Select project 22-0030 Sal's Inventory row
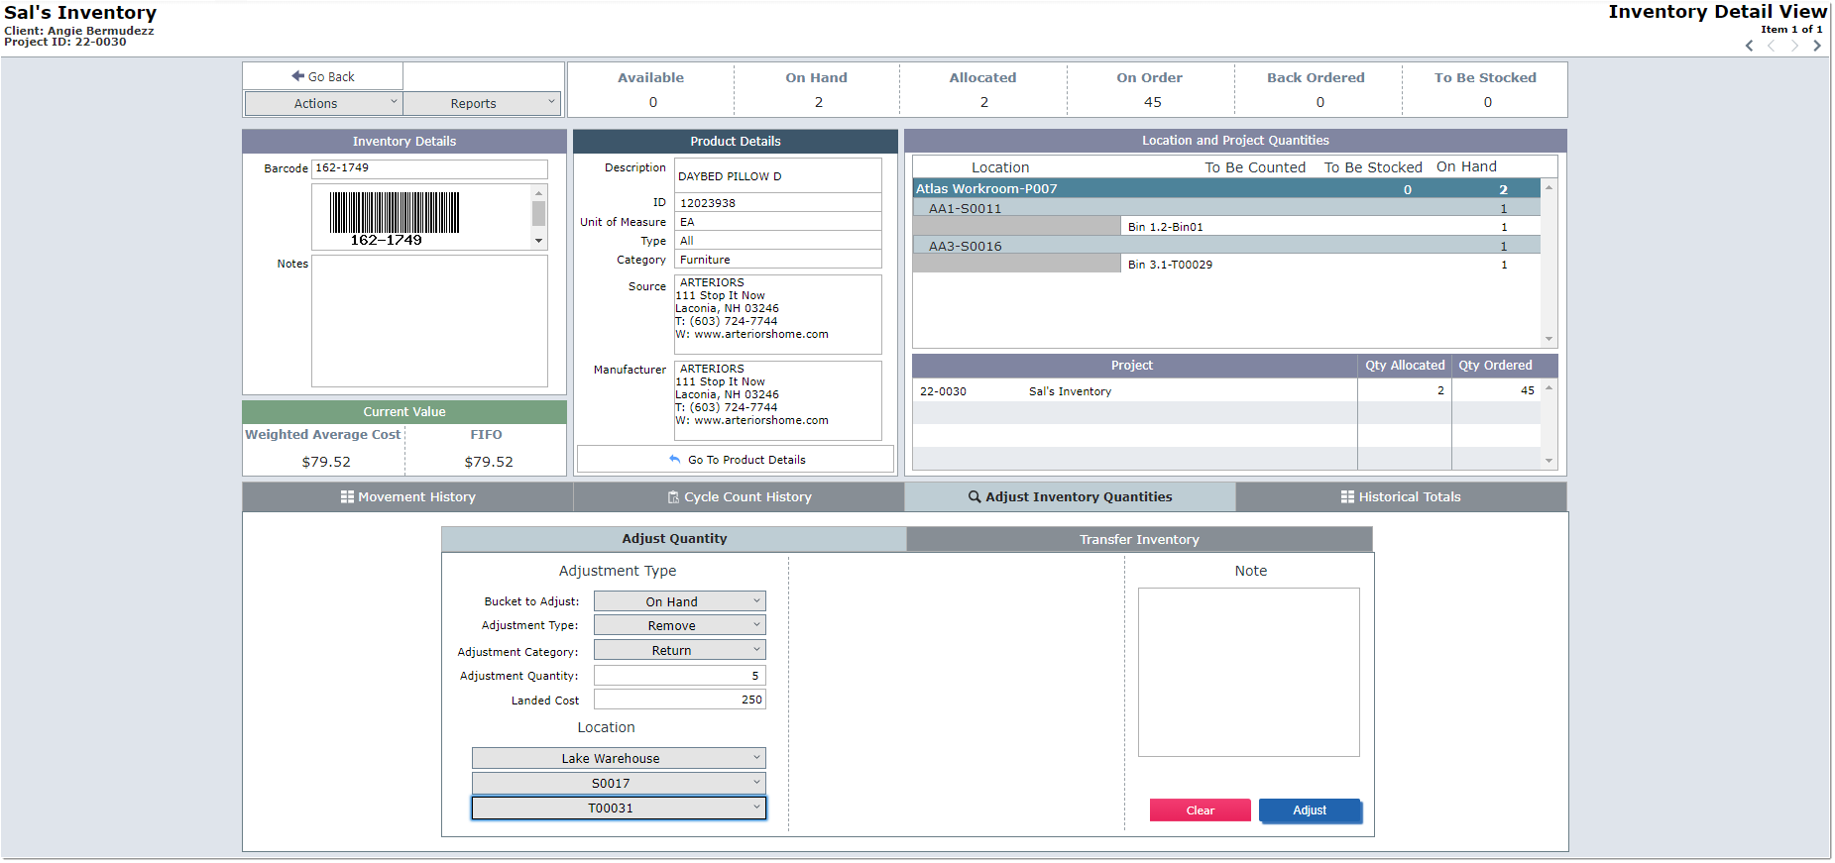The height and width of the screenshot is (863, 1835). click(x=1226, y=391)
